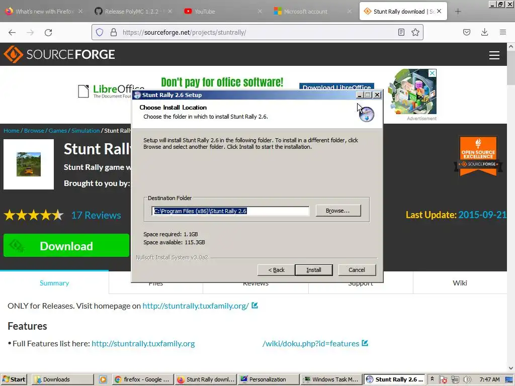515x386 pixels.
Task: Switch to firefox - Google taskbar item
Action: (142, 379)
